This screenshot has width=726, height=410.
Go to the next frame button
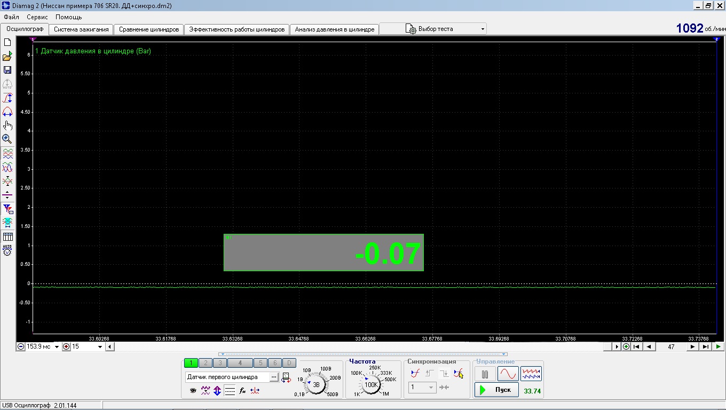693,347
